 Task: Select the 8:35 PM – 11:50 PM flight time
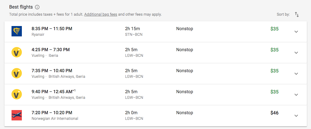(52, 29)
